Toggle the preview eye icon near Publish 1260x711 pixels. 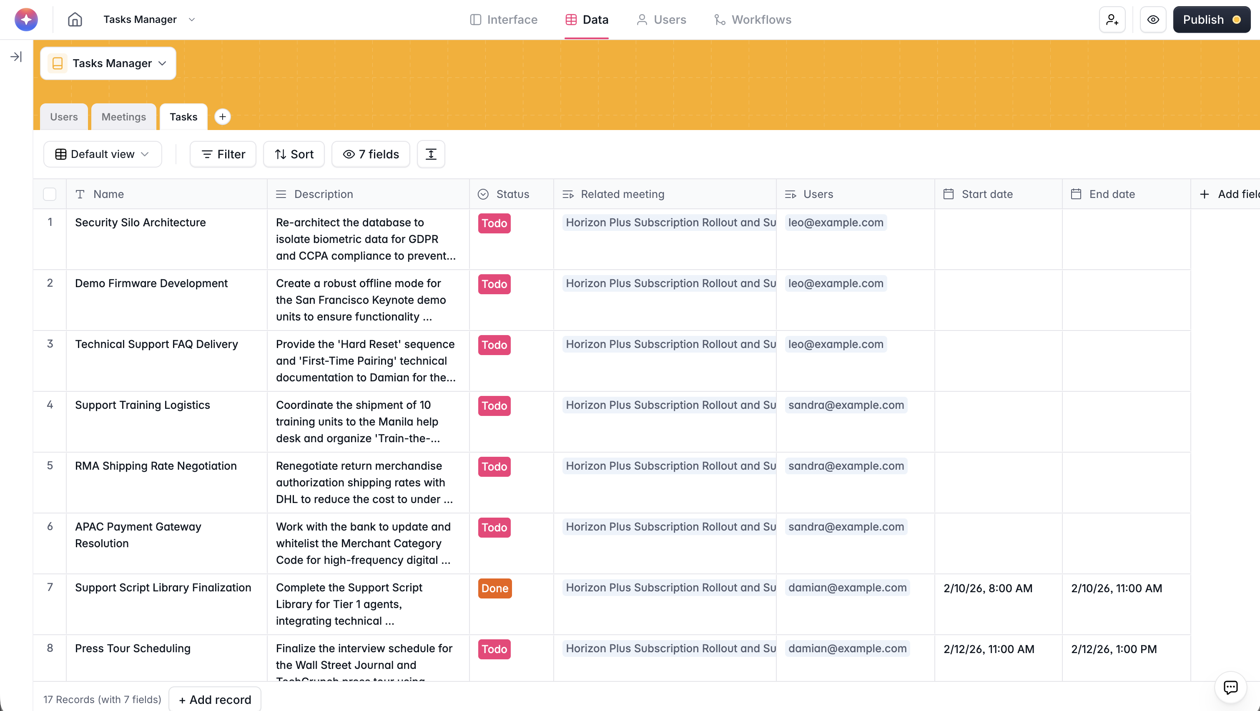click(x=1153, y=20)
